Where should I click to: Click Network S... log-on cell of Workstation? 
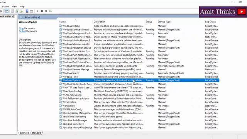coord(211,105)
